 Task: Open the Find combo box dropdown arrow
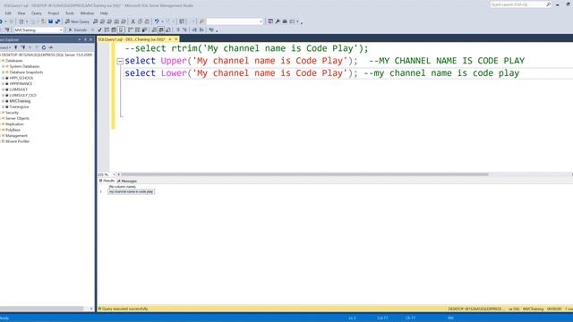261,21
